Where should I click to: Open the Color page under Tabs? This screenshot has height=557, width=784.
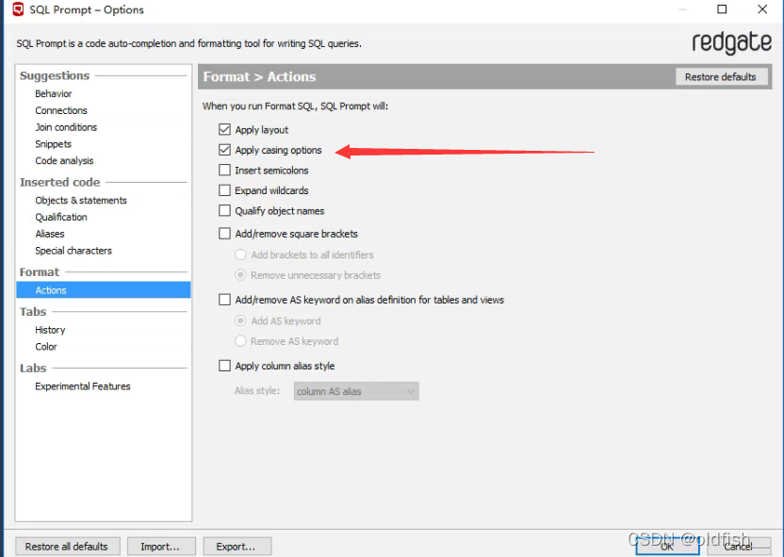46,347
